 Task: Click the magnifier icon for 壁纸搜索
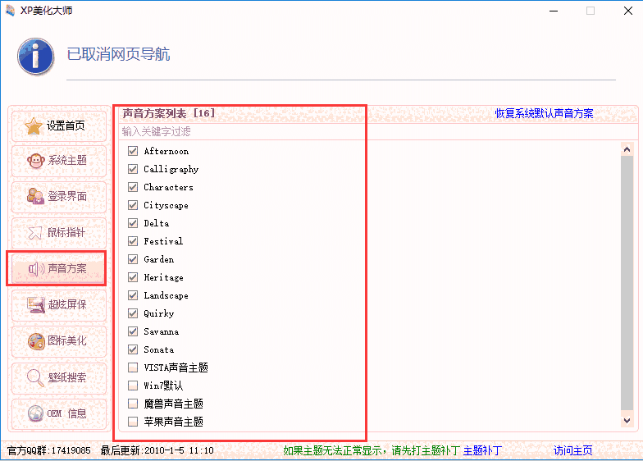coord(35,377)
